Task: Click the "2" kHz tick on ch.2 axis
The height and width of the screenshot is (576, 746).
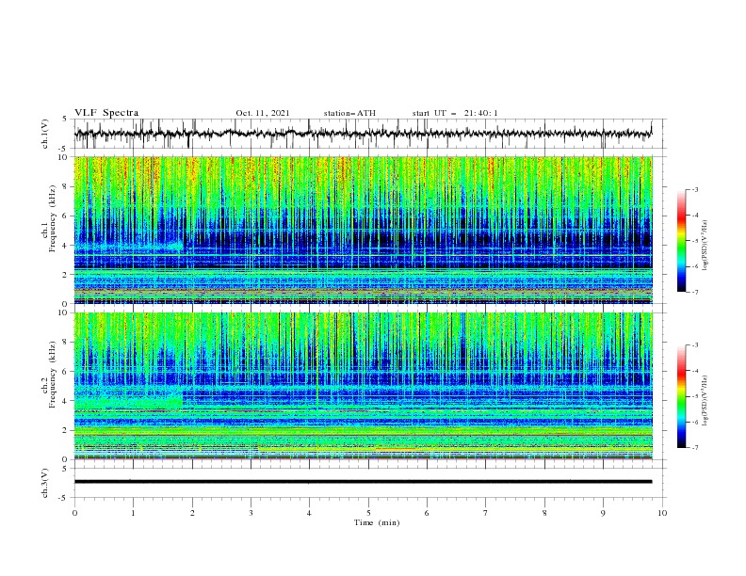Action: [x=67, y=430]
